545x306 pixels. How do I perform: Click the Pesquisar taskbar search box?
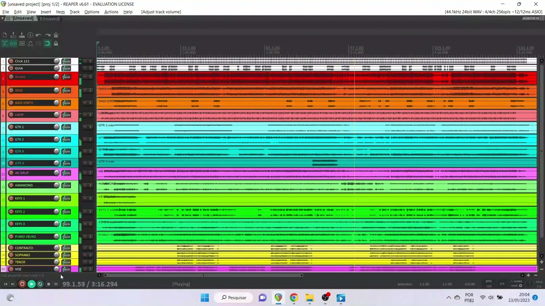234,297
